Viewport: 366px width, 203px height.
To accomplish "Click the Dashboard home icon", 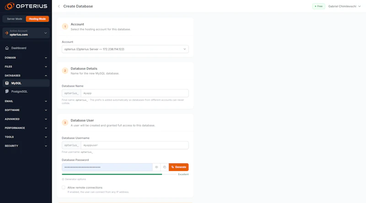I will pos(7,48).
